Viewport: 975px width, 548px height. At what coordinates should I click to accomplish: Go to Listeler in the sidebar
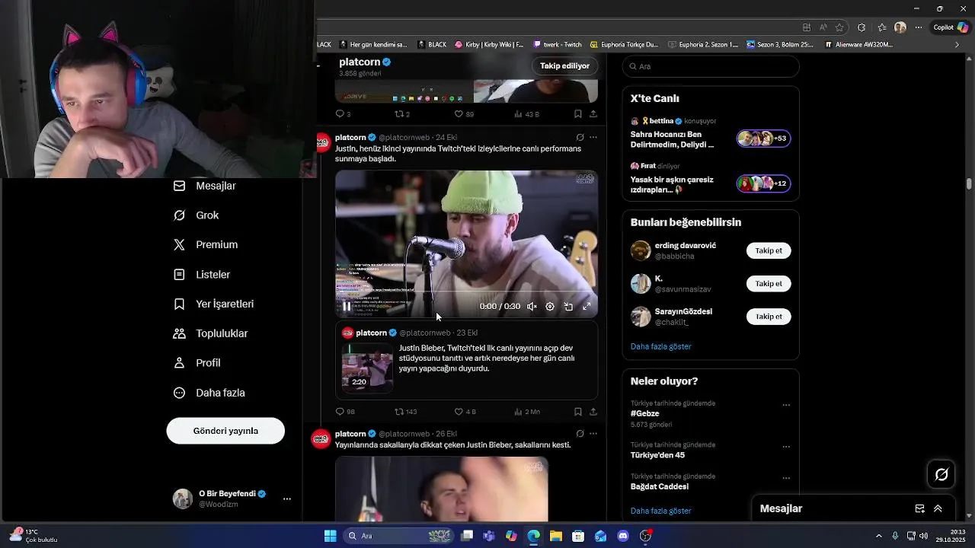[x=202, y=274]
